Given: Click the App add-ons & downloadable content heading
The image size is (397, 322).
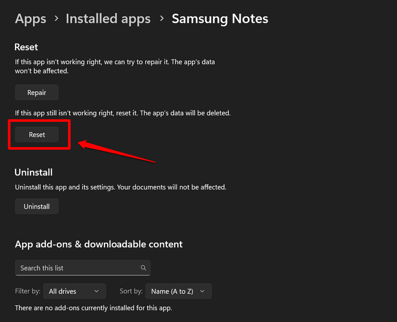Looking at the screenshot, I should click(x=99, y=244).
